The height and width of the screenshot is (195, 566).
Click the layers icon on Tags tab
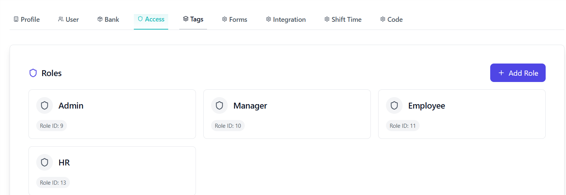tap(186, 19)
